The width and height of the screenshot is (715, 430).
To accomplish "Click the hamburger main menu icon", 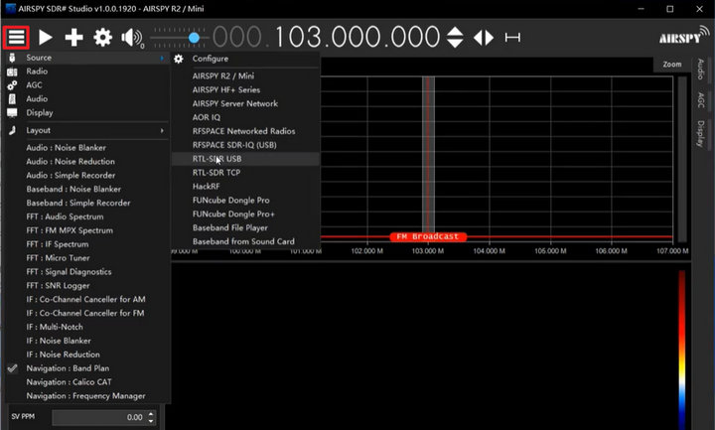I will 16,38.
